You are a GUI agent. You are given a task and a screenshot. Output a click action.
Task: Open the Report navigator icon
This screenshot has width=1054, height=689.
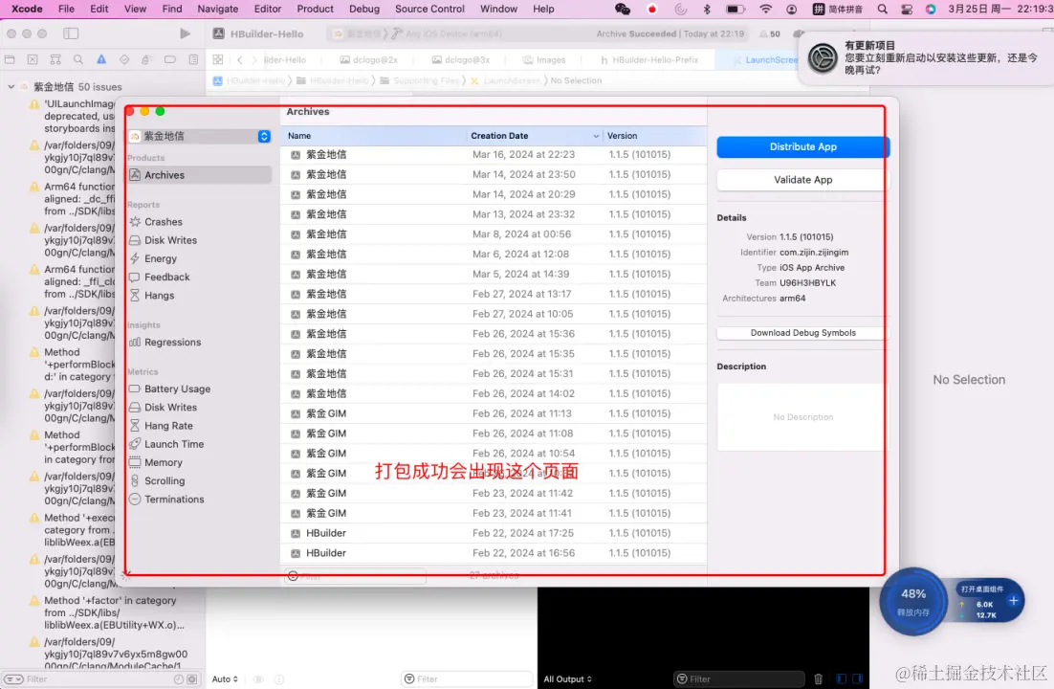(193, 60)
